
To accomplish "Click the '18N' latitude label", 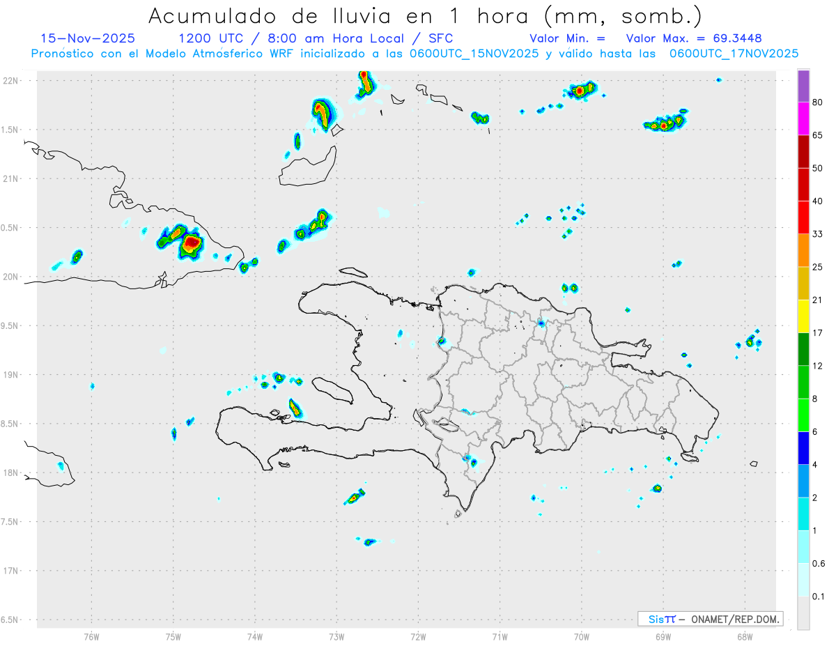I will coord(10,473).
